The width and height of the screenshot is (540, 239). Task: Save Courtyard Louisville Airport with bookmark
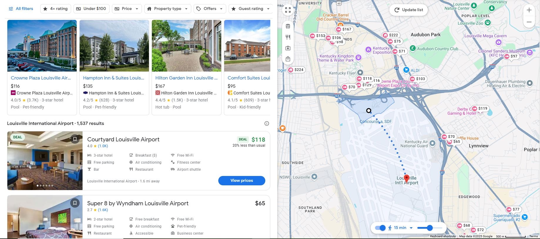pos(75,139)
